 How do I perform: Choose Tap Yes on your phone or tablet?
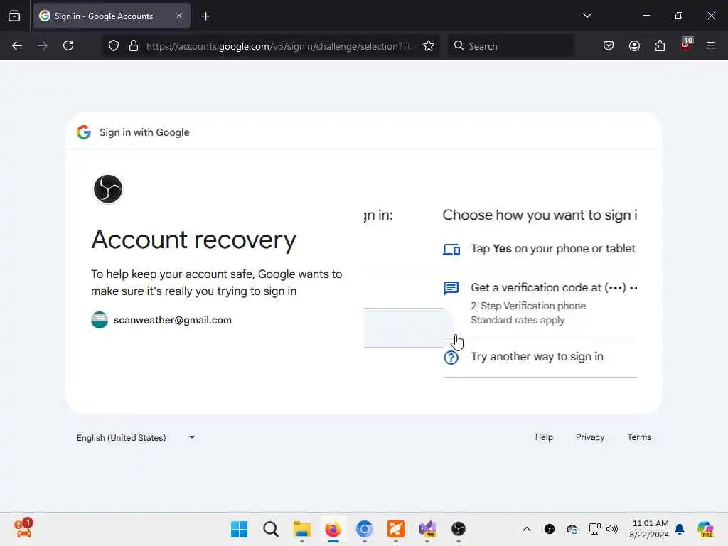pos(540,249)
